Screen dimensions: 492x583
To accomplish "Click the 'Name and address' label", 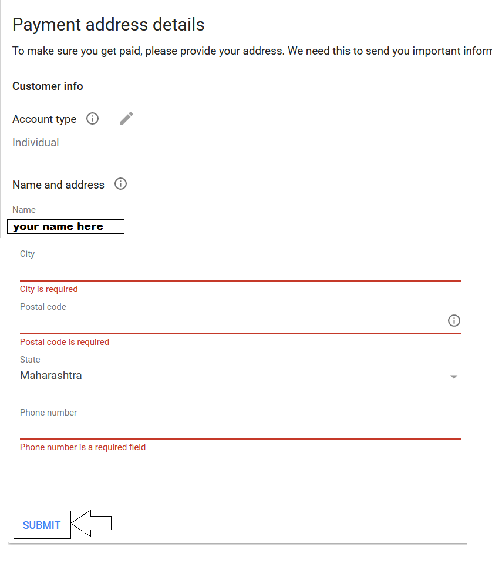I will coord(58,185).
